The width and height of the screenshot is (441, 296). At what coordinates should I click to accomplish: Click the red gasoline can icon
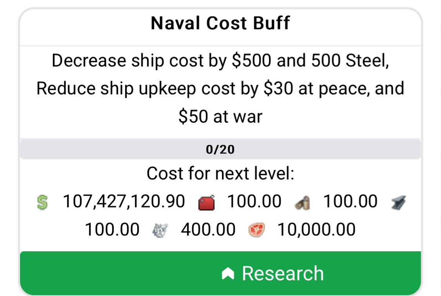[207, 202]
